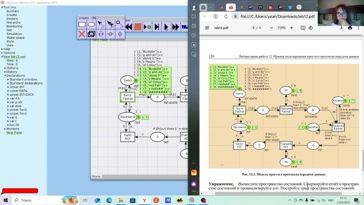The height and width of the screenshot is (205, 364).
Task: Open Microsoft Edge from the taskbar
Action: pyautogui.click(x=109, y=200)
